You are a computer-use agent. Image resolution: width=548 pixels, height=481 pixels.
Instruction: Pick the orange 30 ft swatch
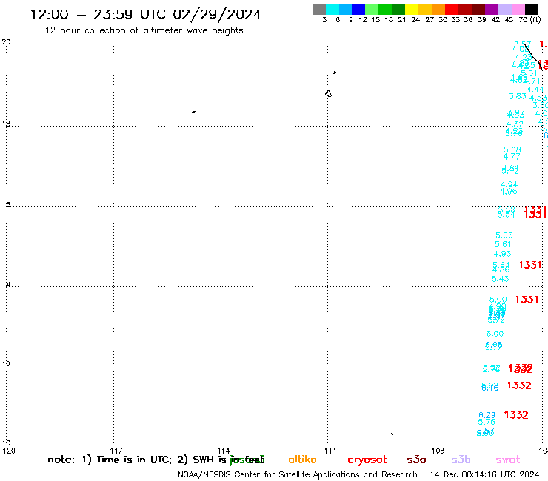coord(438,9)
